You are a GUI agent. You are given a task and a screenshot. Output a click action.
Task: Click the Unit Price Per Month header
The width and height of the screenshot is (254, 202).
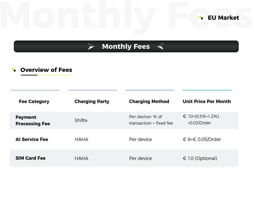point(207,102)
